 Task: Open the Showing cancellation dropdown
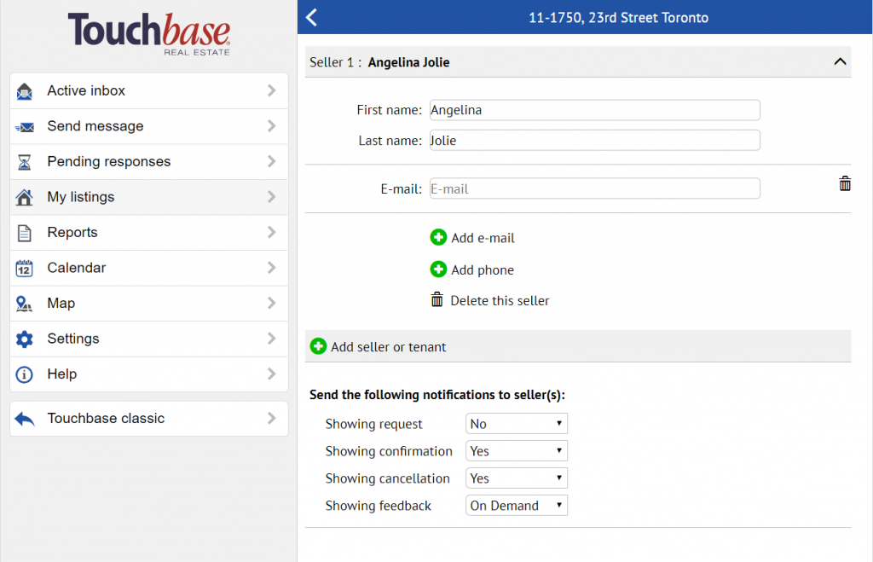pos(516,478)
